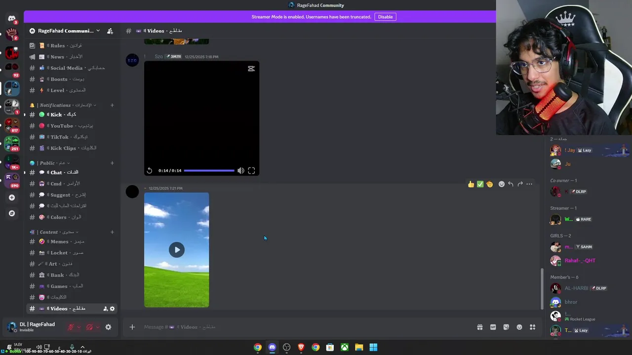This screenshot has width=632, height=355.
Task: Open the sticker picker
Action: pos(506,327)
